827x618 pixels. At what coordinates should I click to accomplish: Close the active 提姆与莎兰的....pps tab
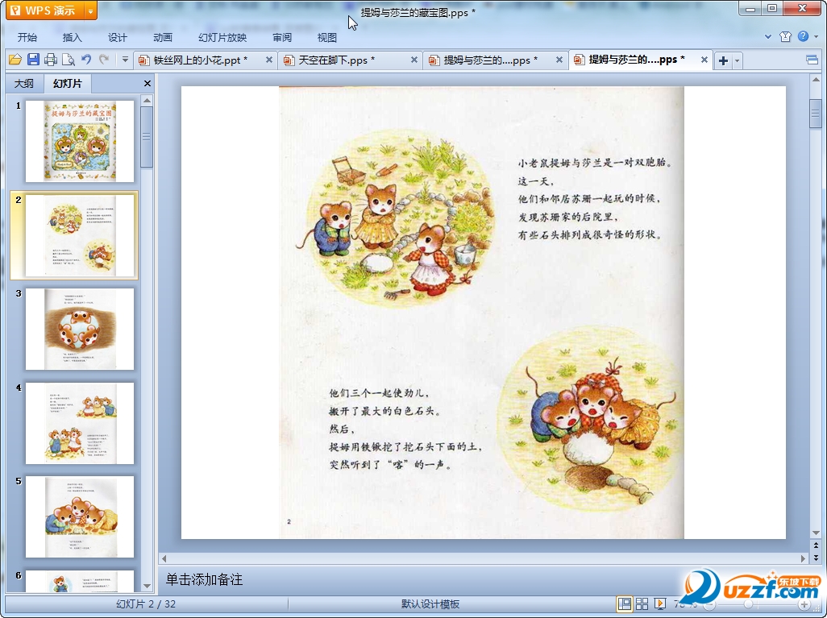click(704, 60)
